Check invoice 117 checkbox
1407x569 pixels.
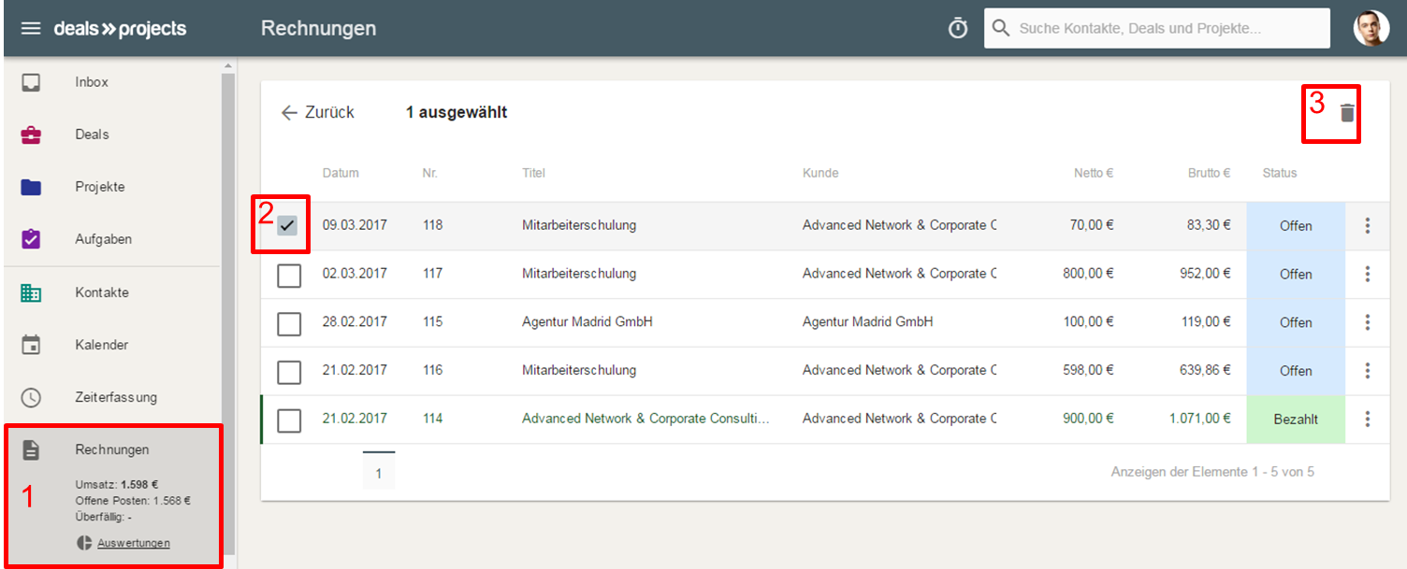289,275
